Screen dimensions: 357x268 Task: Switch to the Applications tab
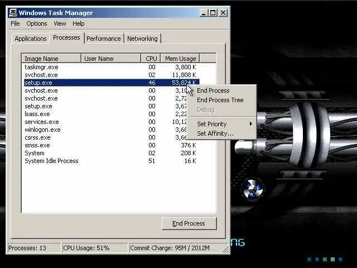click(31, 39)
